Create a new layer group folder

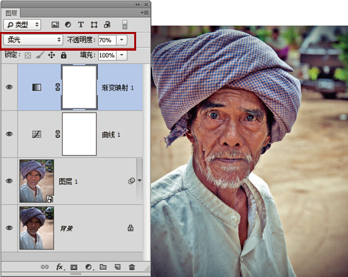(x=103, y=267)
